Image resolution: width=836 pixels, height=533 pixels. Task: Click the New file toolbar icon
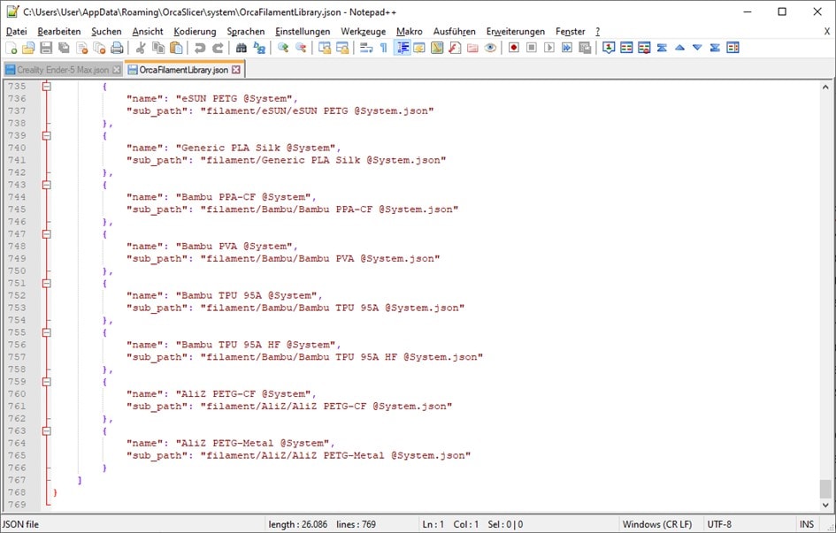(12, 48)
